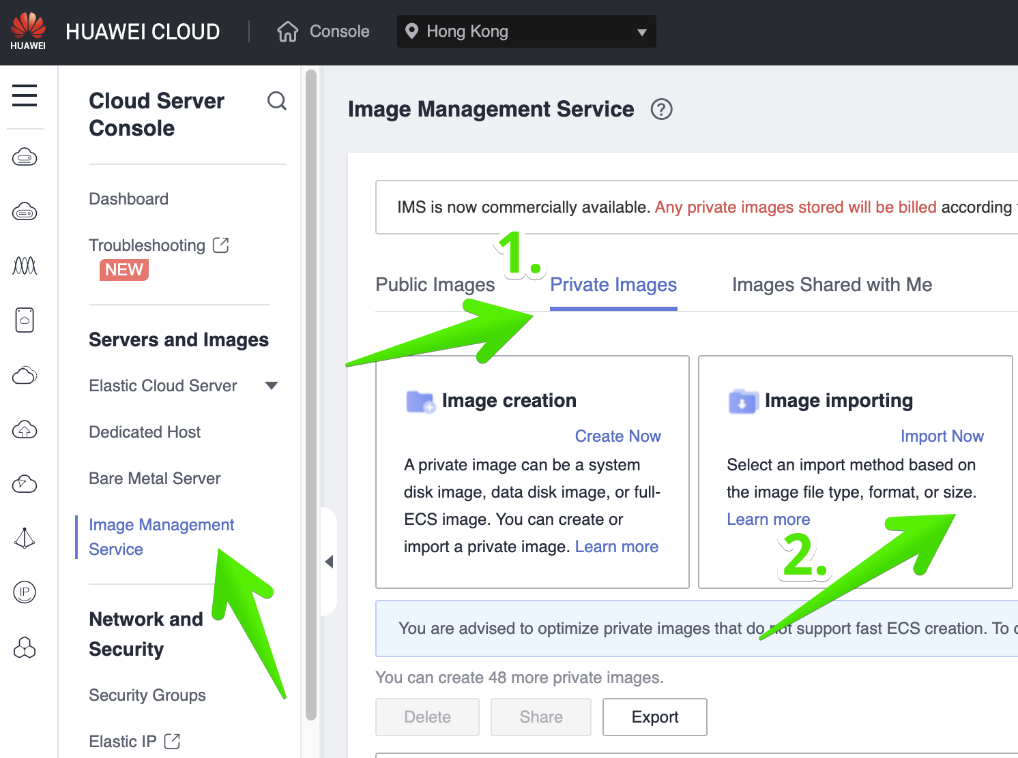Click the cloud monitoring gauge icon in sidebar
1018x758 pixels.
click(25, 484)
